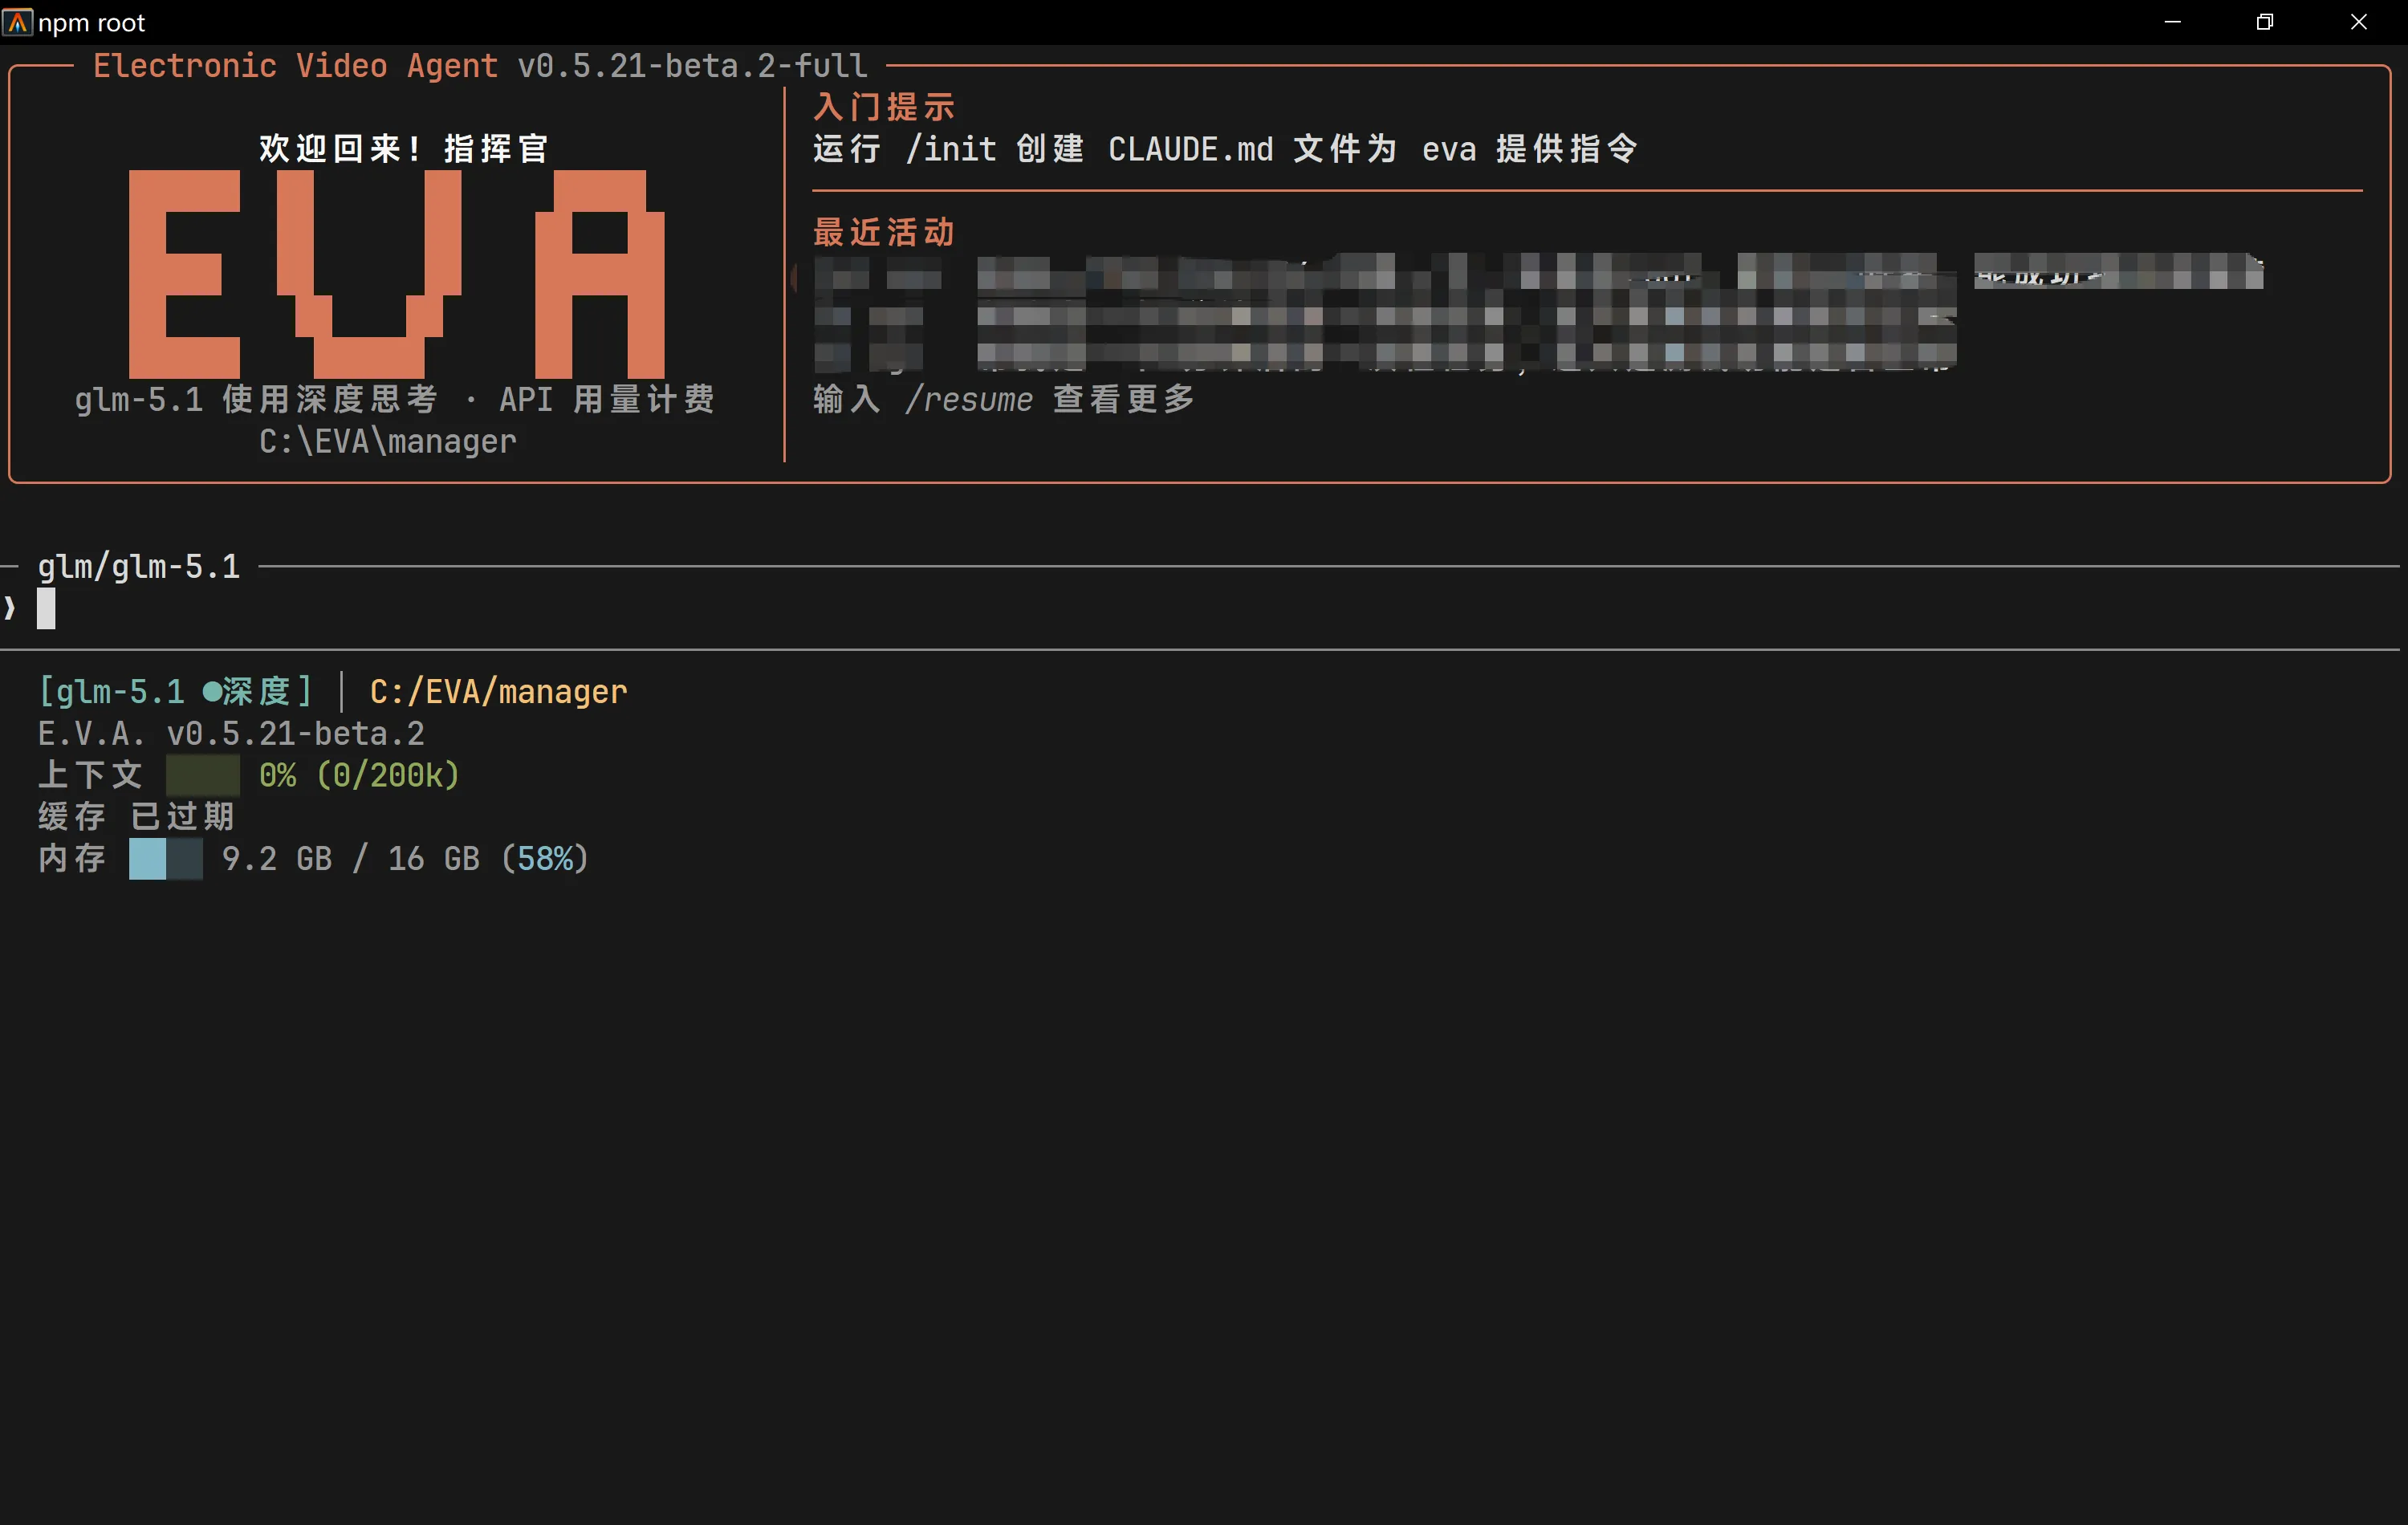Viewport: 2408px width, 1525px height.
Task: Click the large EVA ASCII logo
Action: [x=397, y=273]
